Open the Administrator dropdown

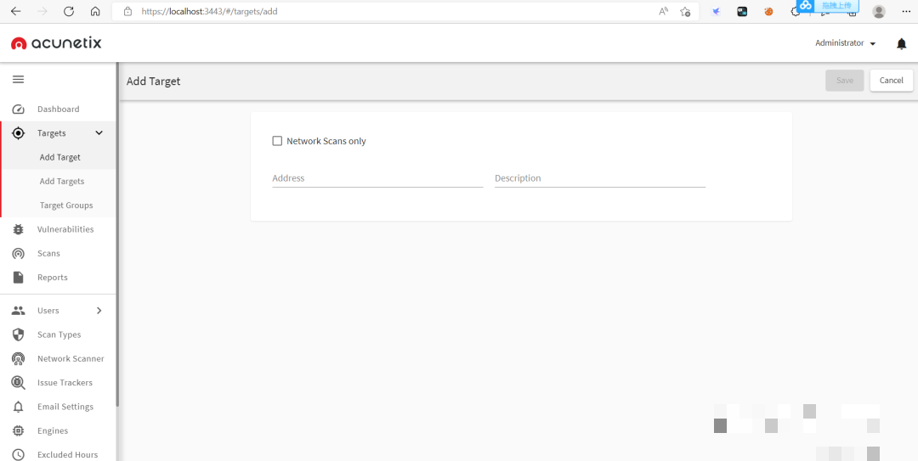(846, 43)
